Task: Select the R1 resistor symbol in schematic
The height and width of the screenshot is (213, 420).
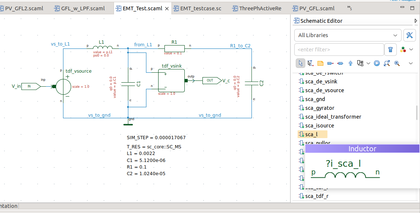Action: [x=174, y=48]
